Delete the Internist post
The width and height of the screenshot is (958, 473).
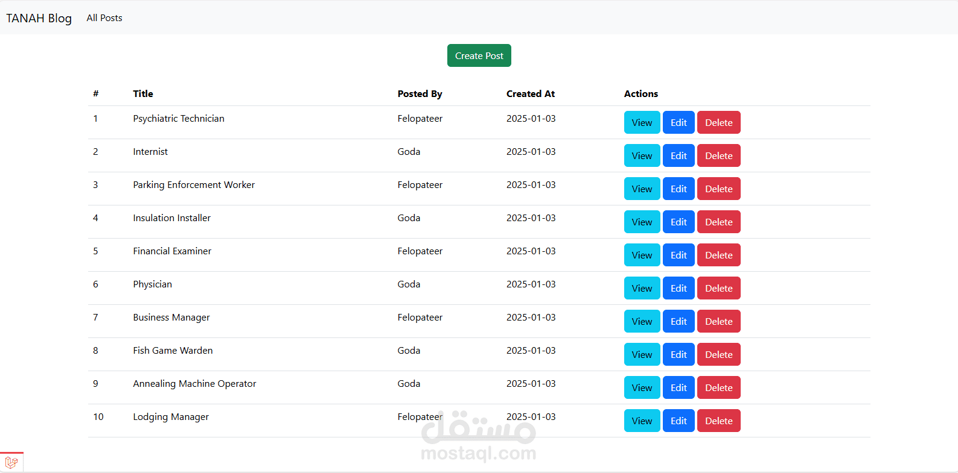click(x=719, y=155)
